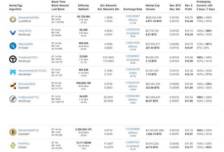
Task: Open the Sibcoin(SIB) link
Action: click(x=26, y=44)
